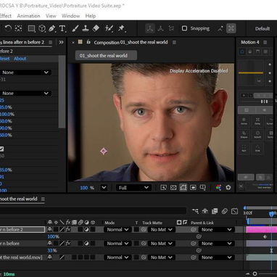
Task: Open Mode dropdown for 'n before 2' layer
Action: pyautogui.click(x=117, y=230)
